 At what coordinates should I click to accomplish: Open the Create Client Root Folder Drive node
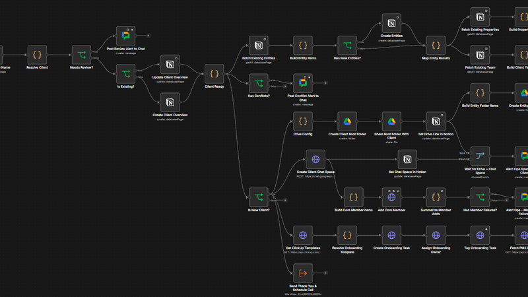point(347,121)
